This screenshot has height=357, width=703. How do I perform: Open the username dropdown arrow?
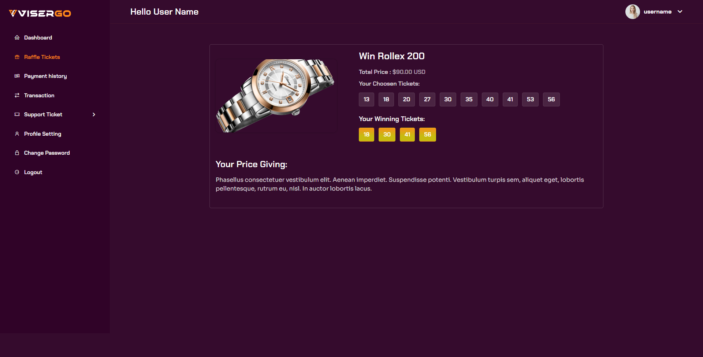point(680,12)
